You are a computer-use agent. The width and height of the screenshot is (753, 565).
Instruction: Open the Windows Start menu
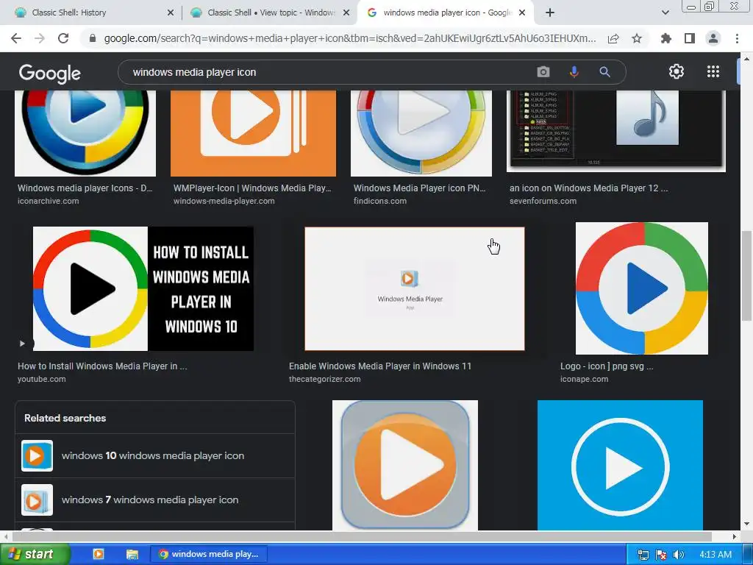click(35, 554)
